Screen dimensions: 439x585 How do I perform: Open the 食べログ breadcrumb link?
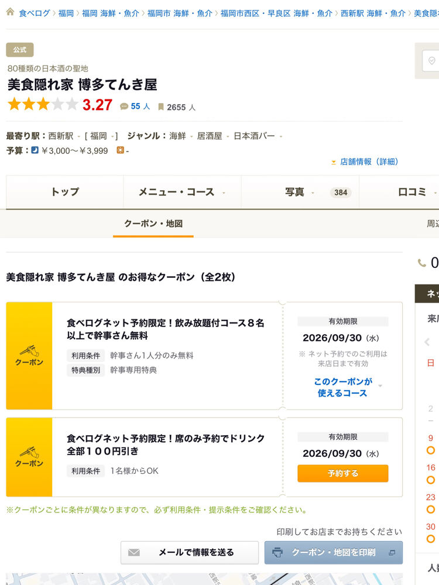click(35, 13)
